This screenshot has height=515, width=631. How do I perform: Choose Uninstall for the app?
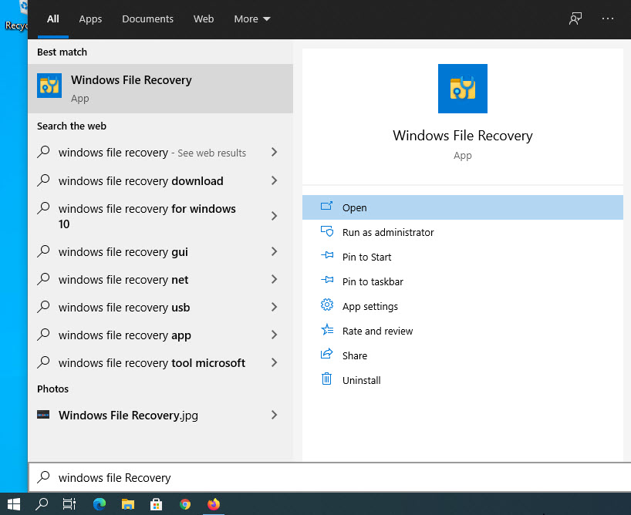tap(462, 380)
